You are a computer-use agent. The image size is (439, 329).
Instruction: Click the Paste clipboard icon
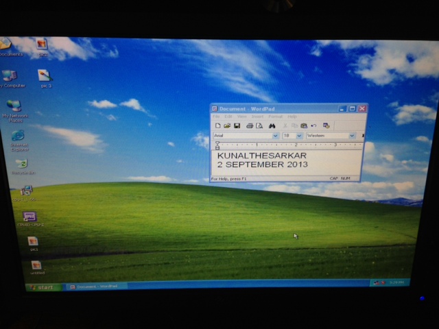pyautogui.click(x=304, y=126)
